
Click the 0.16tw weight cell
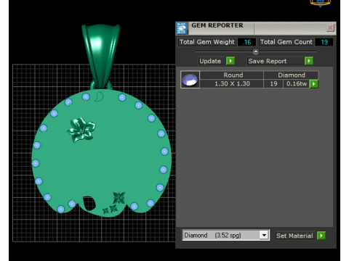pyautogui.click(x=297, y=84)
